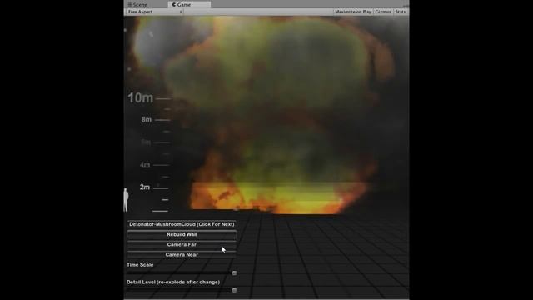Select the Game tab
Image resolution: width=533 pixels, height=300 pixels.
pyautogui.click(x=189, y=4)
